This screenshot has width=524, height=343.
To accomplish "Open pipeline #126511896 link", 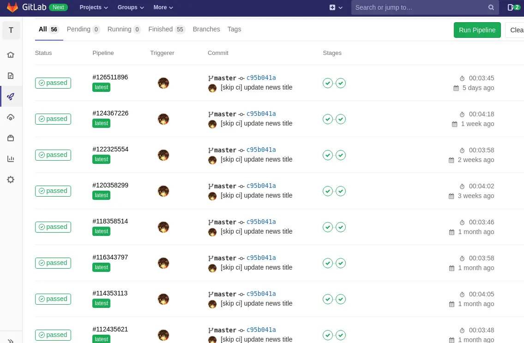I will click(110, 77).
